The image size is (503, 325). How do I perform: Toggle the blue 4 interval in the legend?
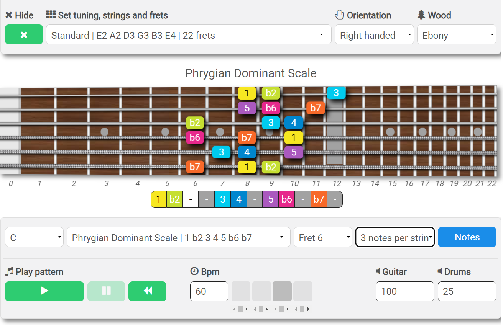click(x=238, y=199)
